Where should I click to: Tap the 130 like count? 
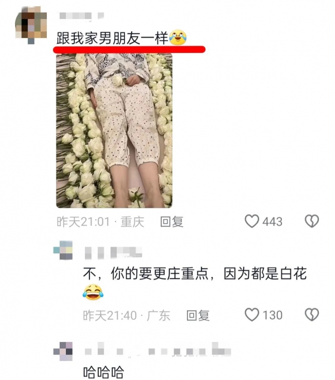tap(272, 315)
